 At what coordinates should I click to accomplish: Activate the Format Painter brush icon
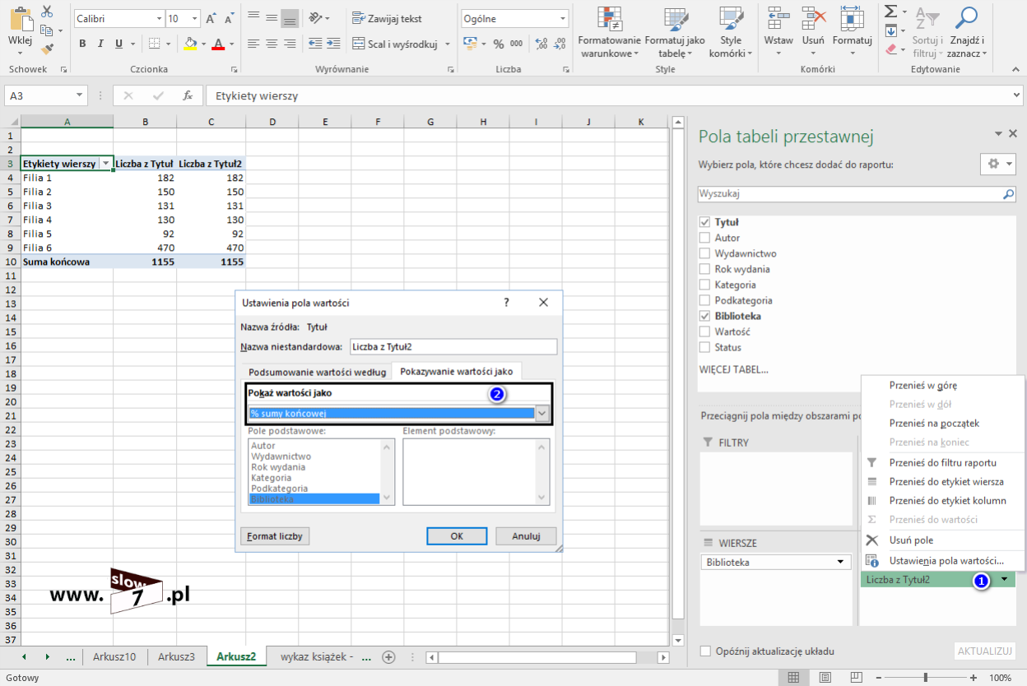(x=46, y=49)
